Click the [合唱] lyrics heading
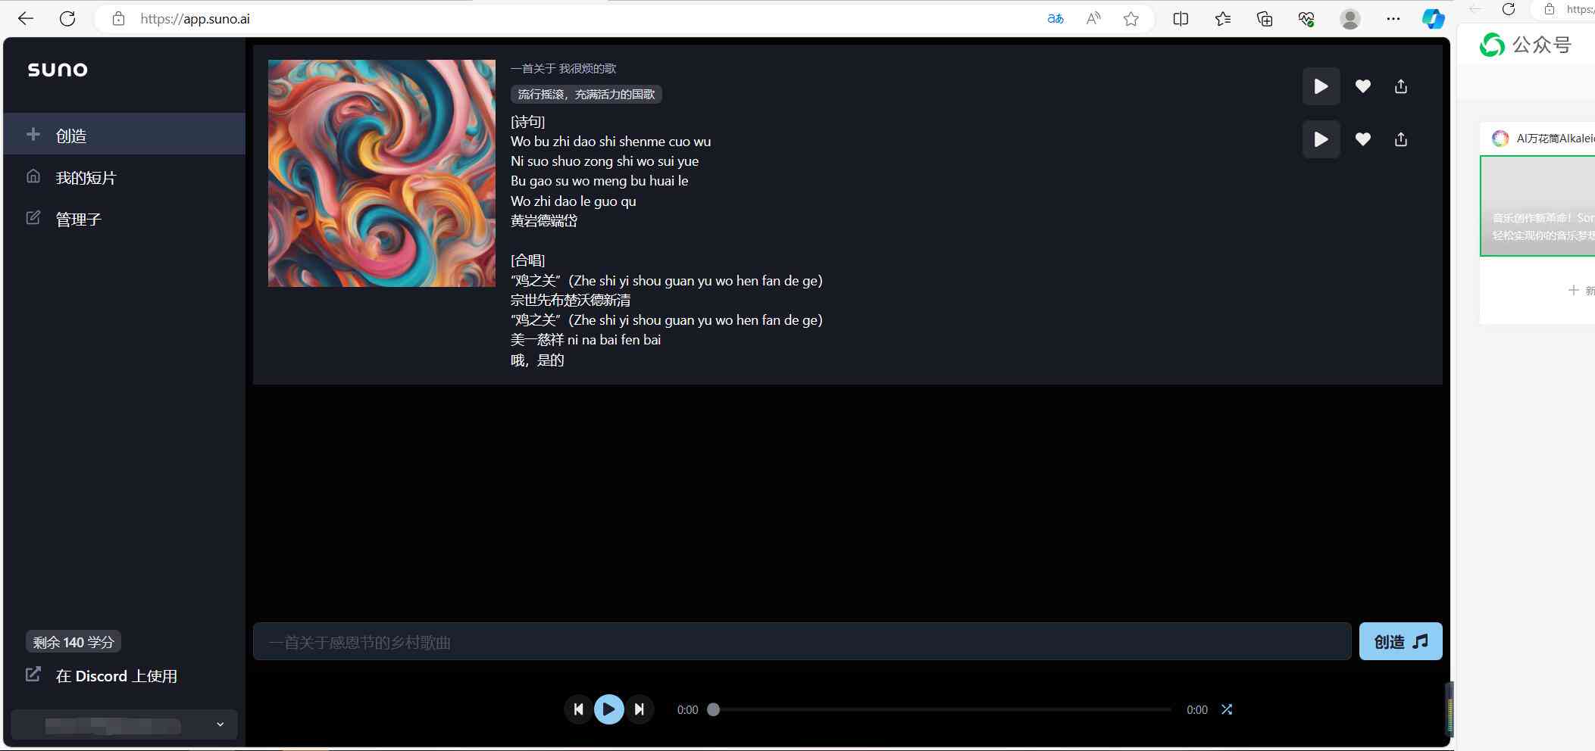This screenshot has height=751, width=1595. (527, 260)
